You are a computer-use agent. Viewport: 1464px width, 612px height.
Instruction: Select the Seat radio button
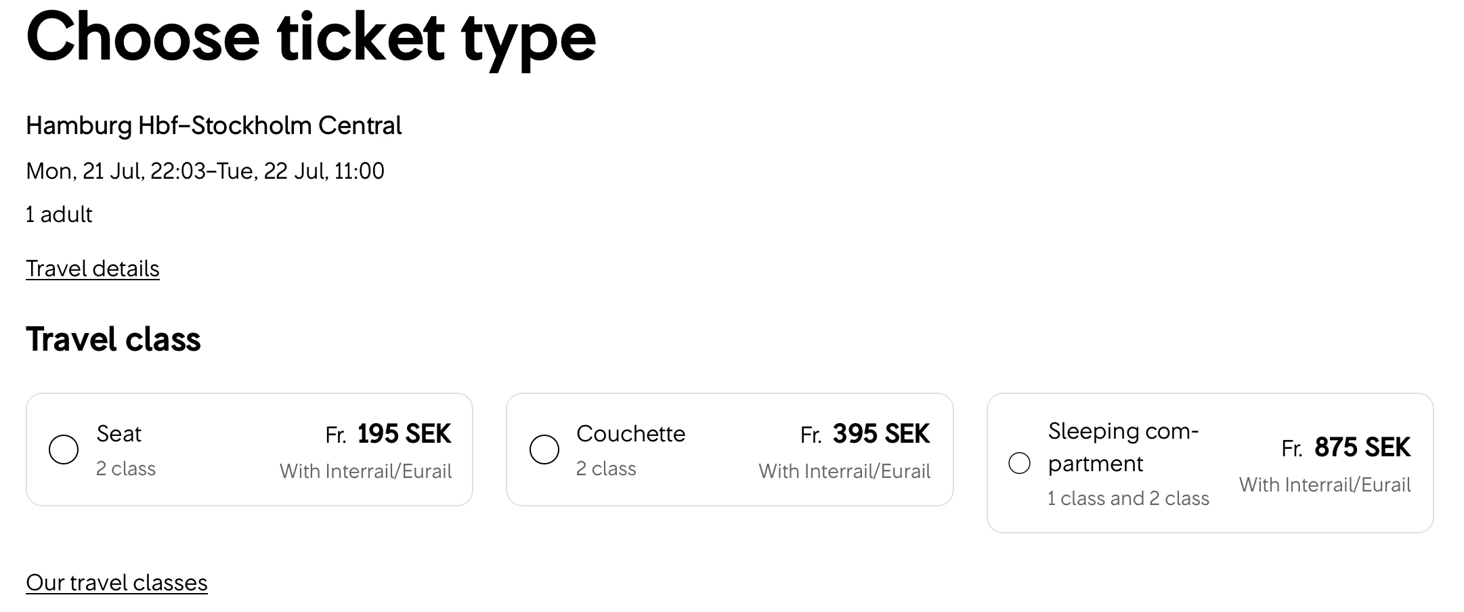click(64, 450)
